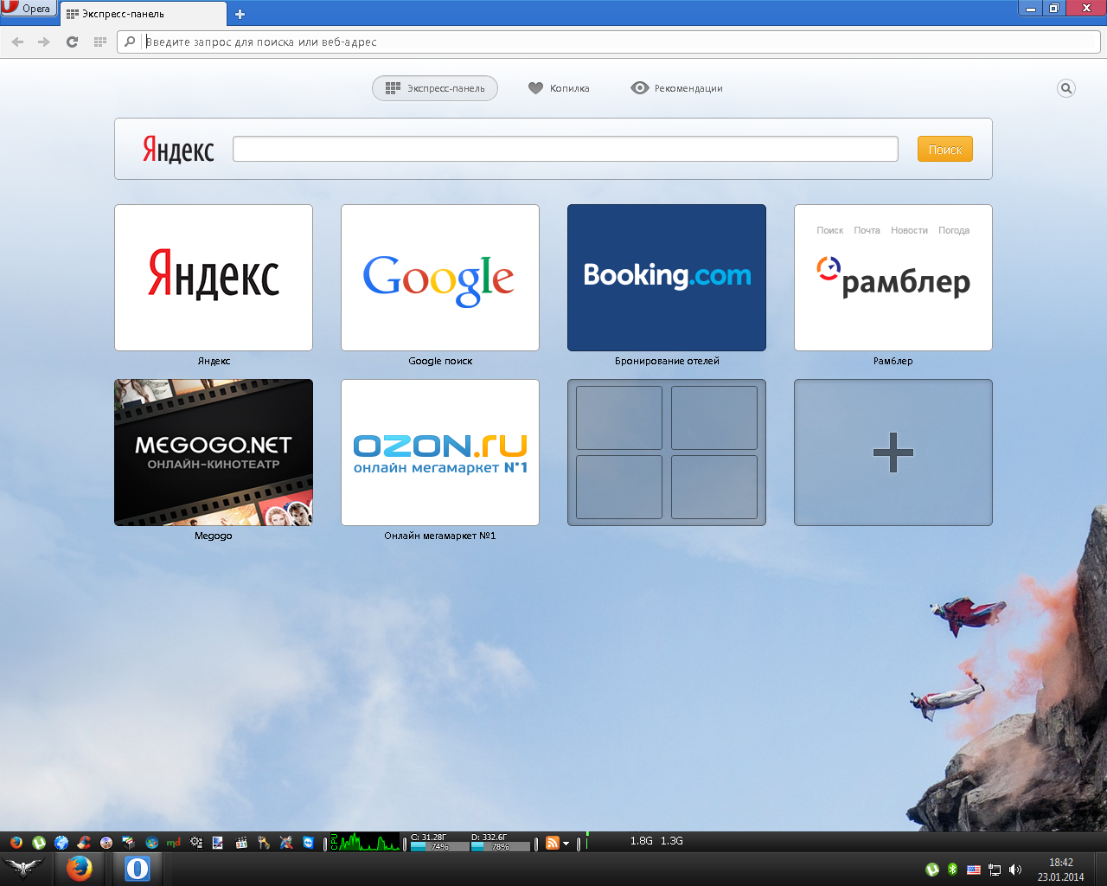Go back using the back arrow
The width and height of the screenshot is (1107, 886).
tap(17, 42)
